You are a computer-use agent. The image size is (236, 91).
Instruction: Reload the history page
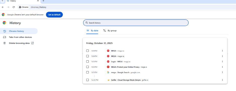[x=14, y=7]
